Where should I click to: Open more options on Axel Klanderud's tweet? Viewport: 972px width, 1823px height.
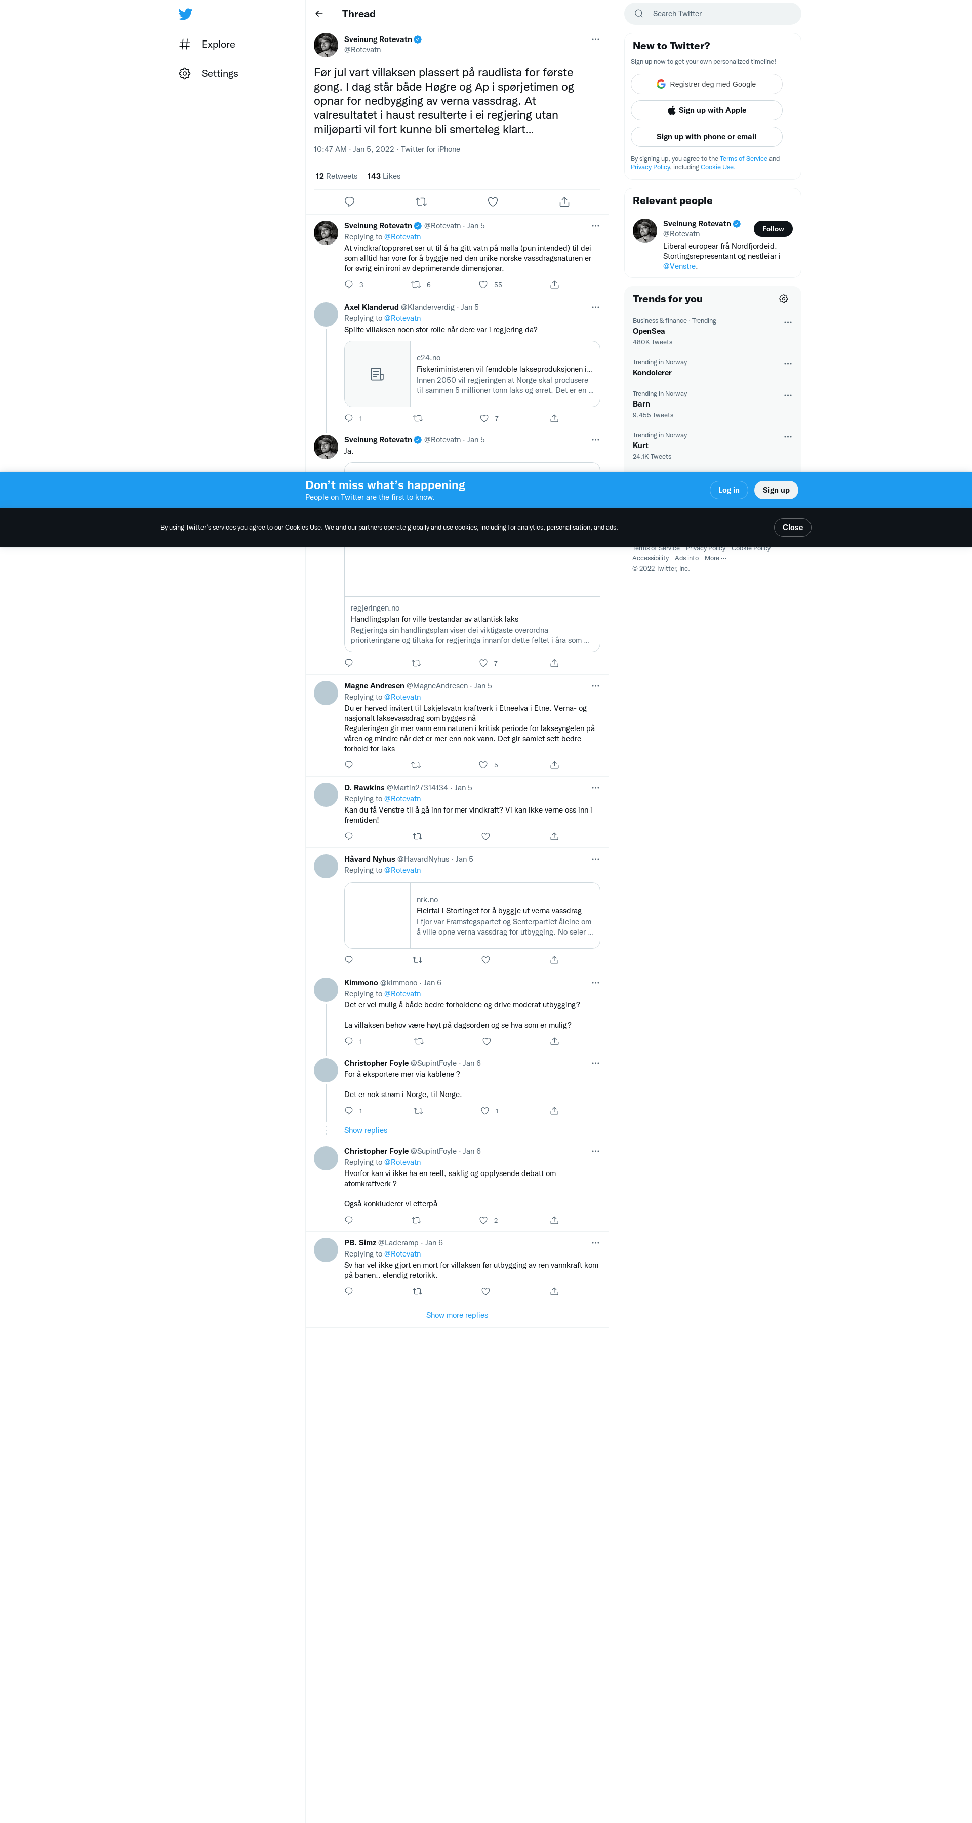[x=595, y=307]
